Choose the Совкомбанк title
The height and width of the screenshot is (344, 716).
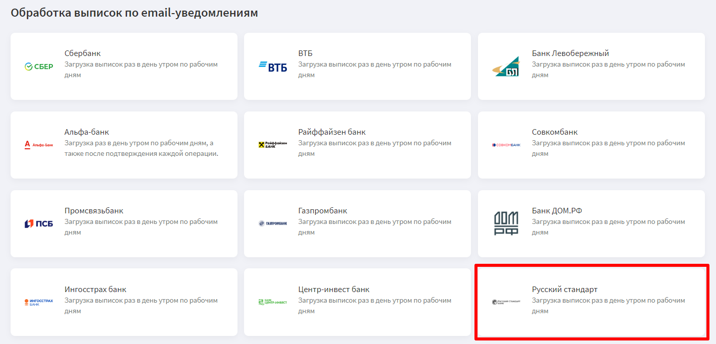click(555, 132)
